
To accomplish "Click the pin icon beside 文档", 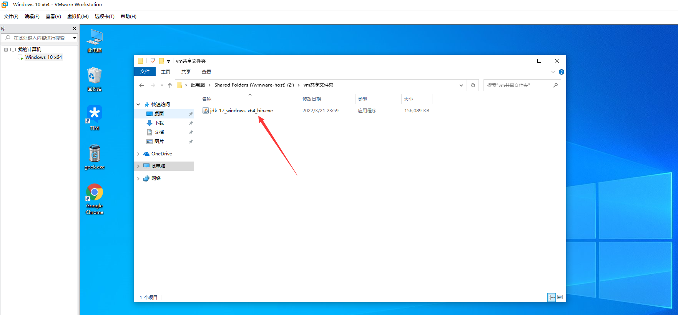I will tap(191, 132).
